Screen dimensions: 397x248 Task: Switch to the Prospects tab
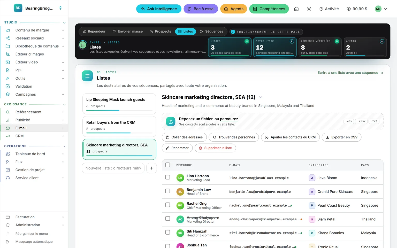(161, 32)
